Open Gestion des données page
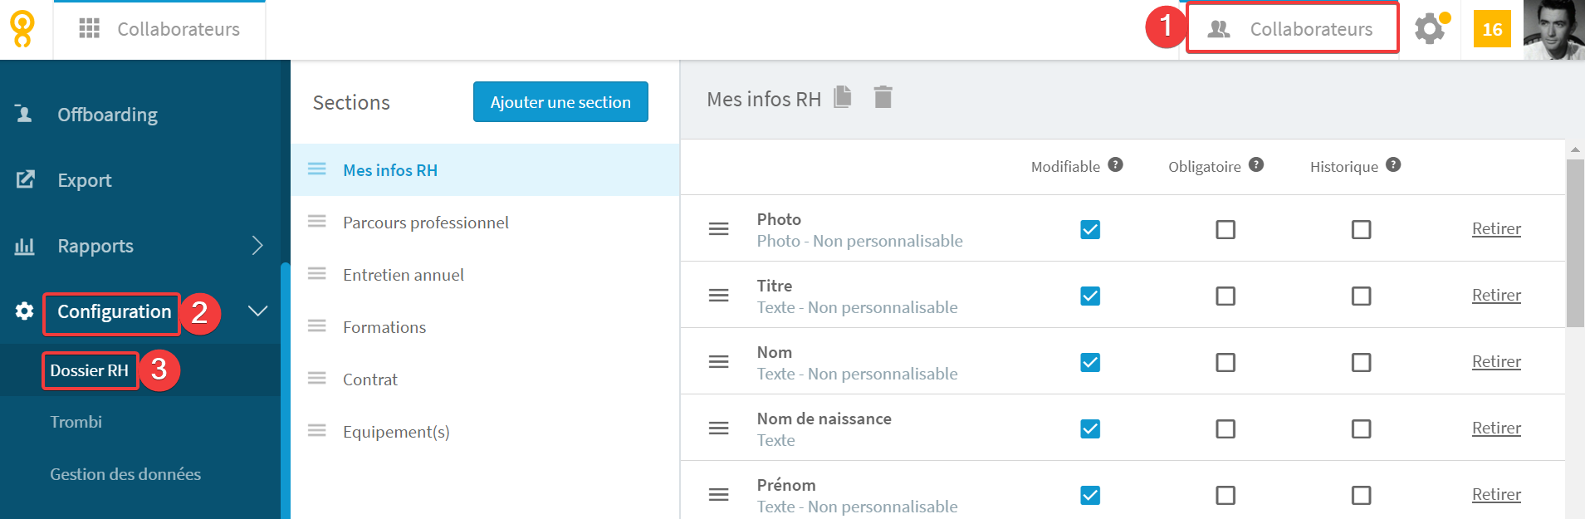 (x=125, y=474)
